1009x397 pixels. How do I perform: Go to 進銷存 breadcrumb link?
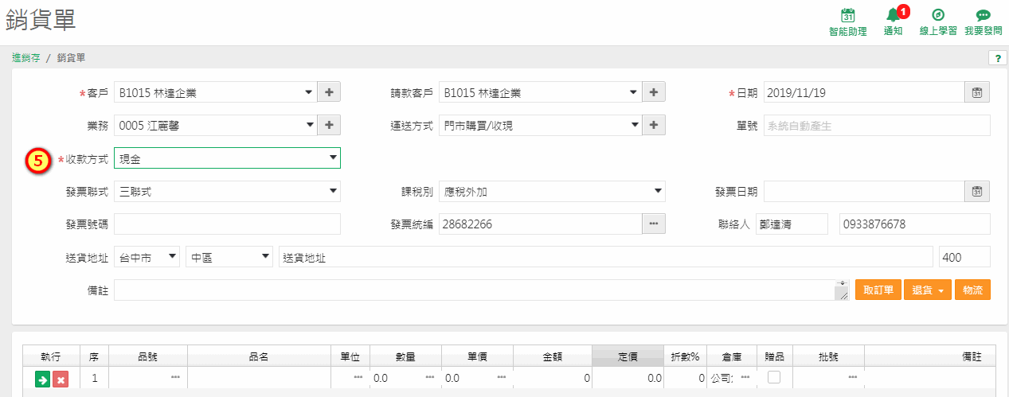pyautogui.click(x=26, y=58)
